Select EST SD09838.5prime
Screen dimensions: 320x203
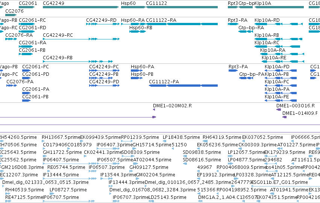(x=185, y=156)
